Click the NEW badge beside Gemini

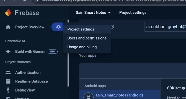(53, 52)
